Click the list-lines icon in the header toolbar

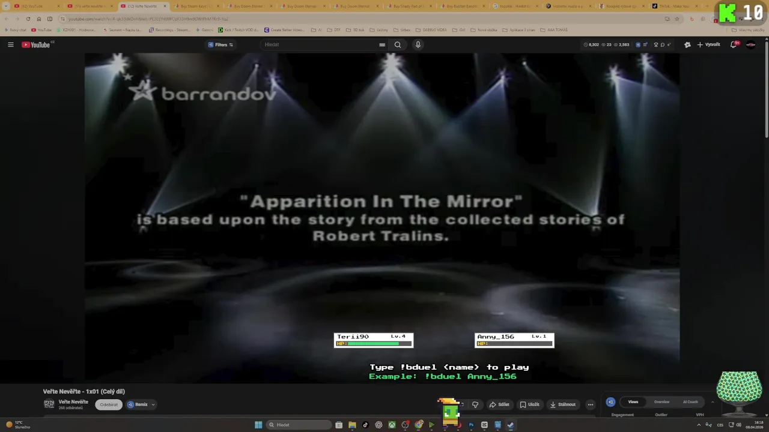(645, 44)
